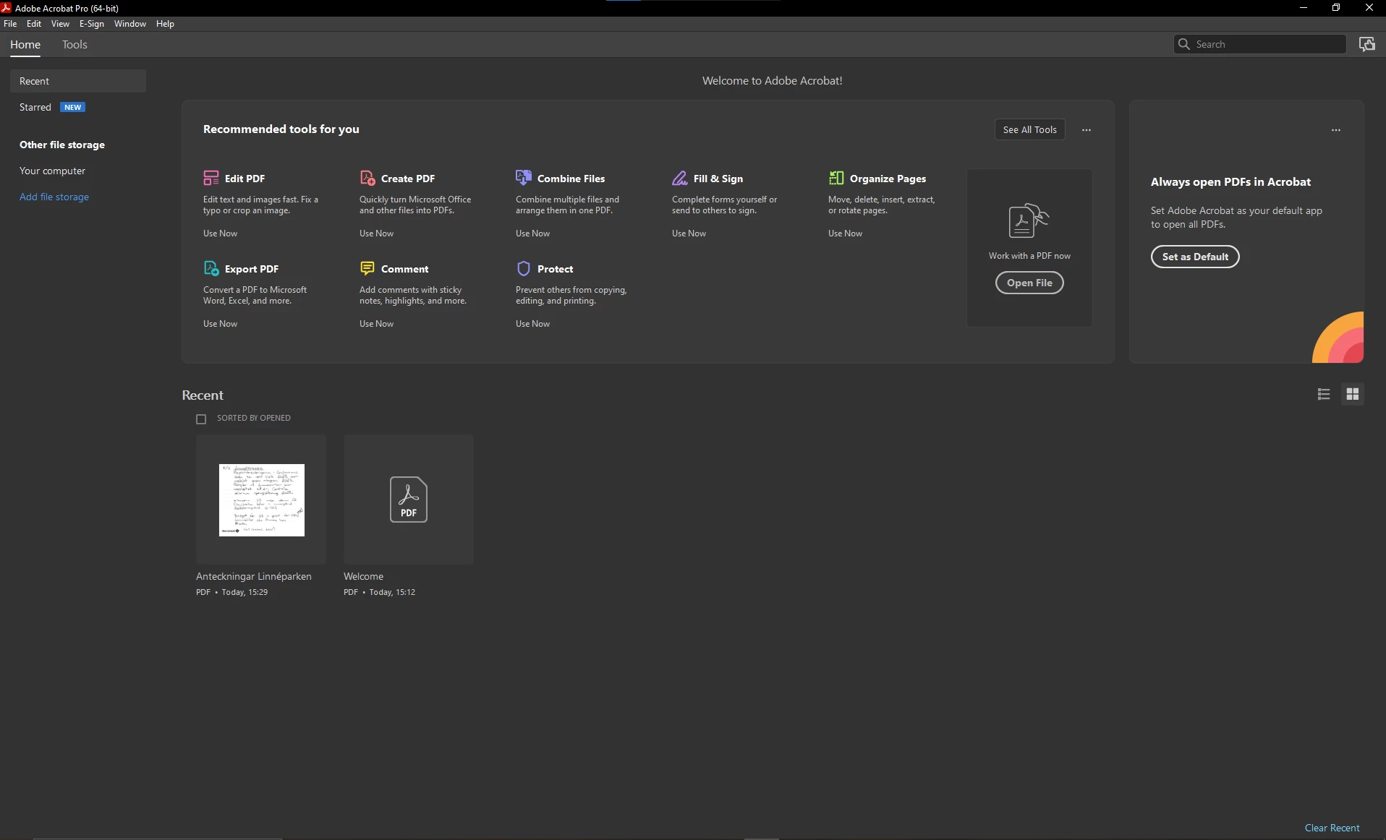Select Your computer under Other file storage
This screenshot has height=840, width=1386.
tap(52, 171)
